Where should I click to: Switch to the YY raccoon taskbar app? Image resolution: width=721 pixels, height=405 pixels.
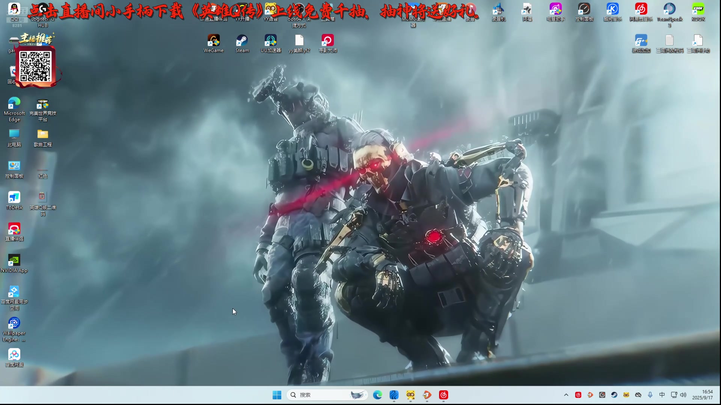tap(410, 395)
